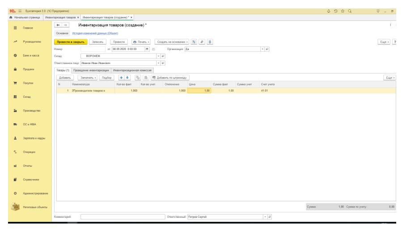This screenshot has width=402, height=232.
Task: Click the paperclip attachments icon
Action: point(203,41)
